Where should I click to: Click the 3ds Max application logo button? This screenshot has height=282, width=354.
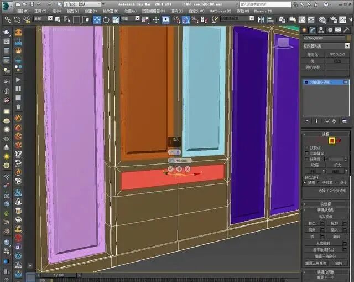click(x=7, y=6)
